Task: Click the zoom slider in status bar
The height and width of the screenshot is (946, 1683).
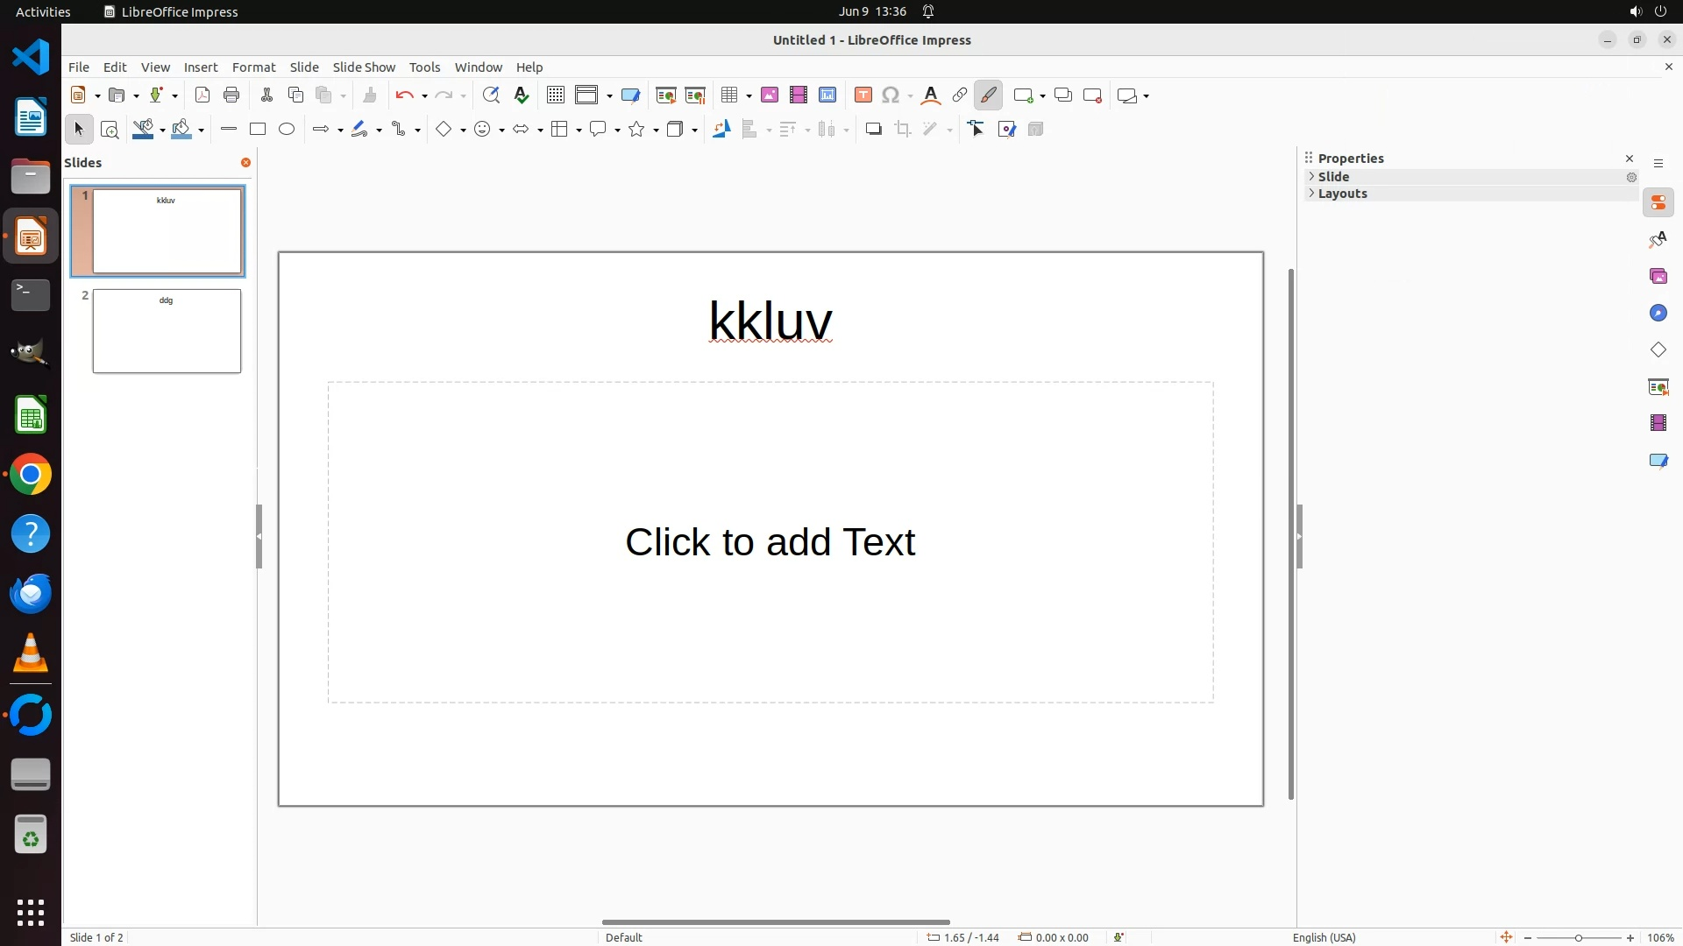Action: [x=1578, y=938]
